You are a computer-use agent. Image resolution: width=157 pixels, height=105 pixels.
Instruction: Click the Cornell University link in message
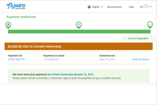tap(62, 74)
